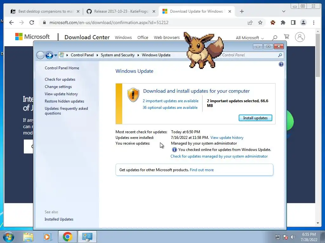Screen dimensions: 325x243
Task: Click the Microsoft logo on the page
Action: click(32, 37)
